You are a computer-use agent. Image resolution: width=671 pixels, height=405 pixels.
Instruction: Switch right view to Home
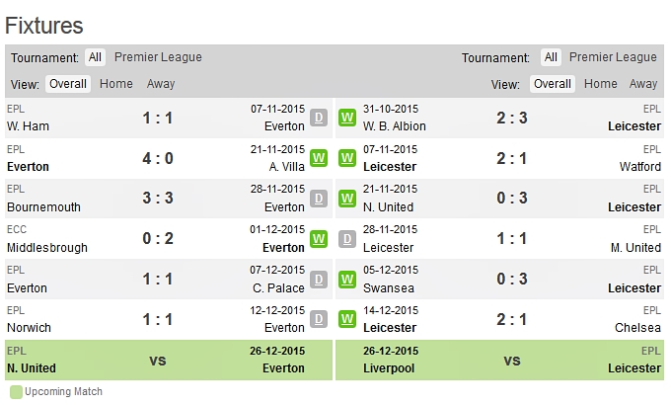[600, 84]
